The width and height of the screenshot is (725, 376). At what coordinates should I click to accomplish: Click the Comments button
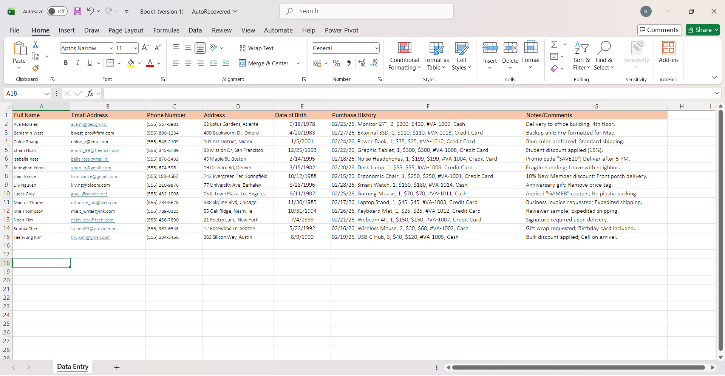659,30
